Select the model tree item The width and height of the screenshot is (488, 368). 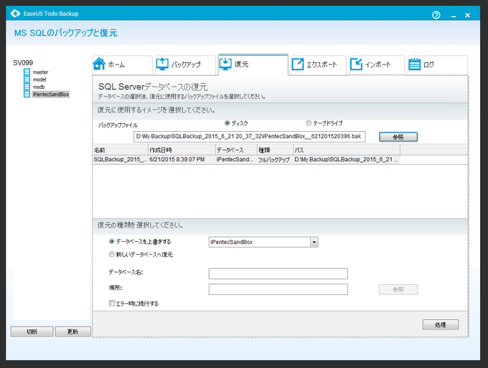tap(39, 79)
